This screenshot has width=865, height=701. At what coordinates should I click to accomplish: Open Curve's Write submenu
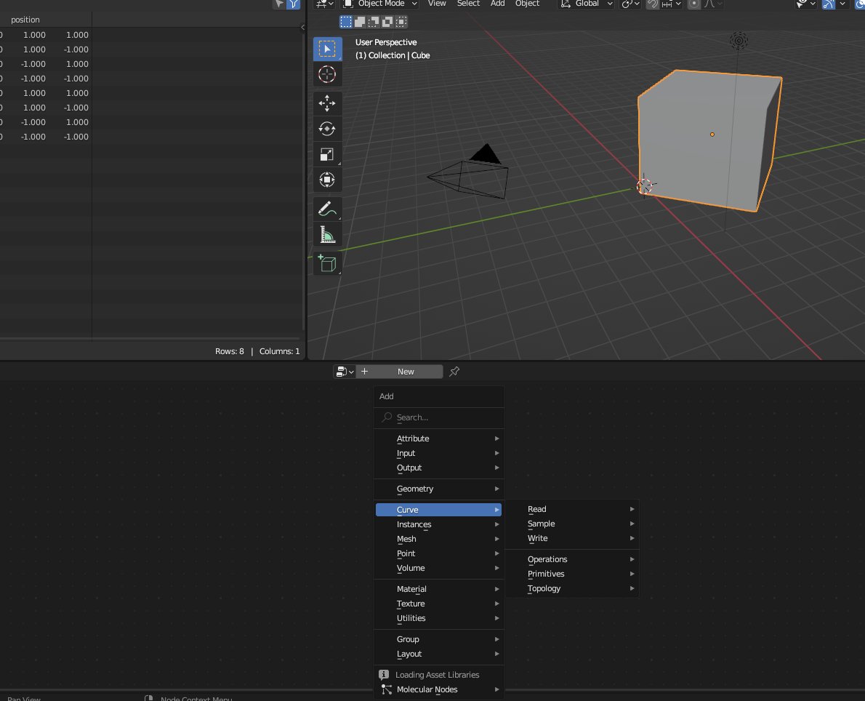pos(572,538)
